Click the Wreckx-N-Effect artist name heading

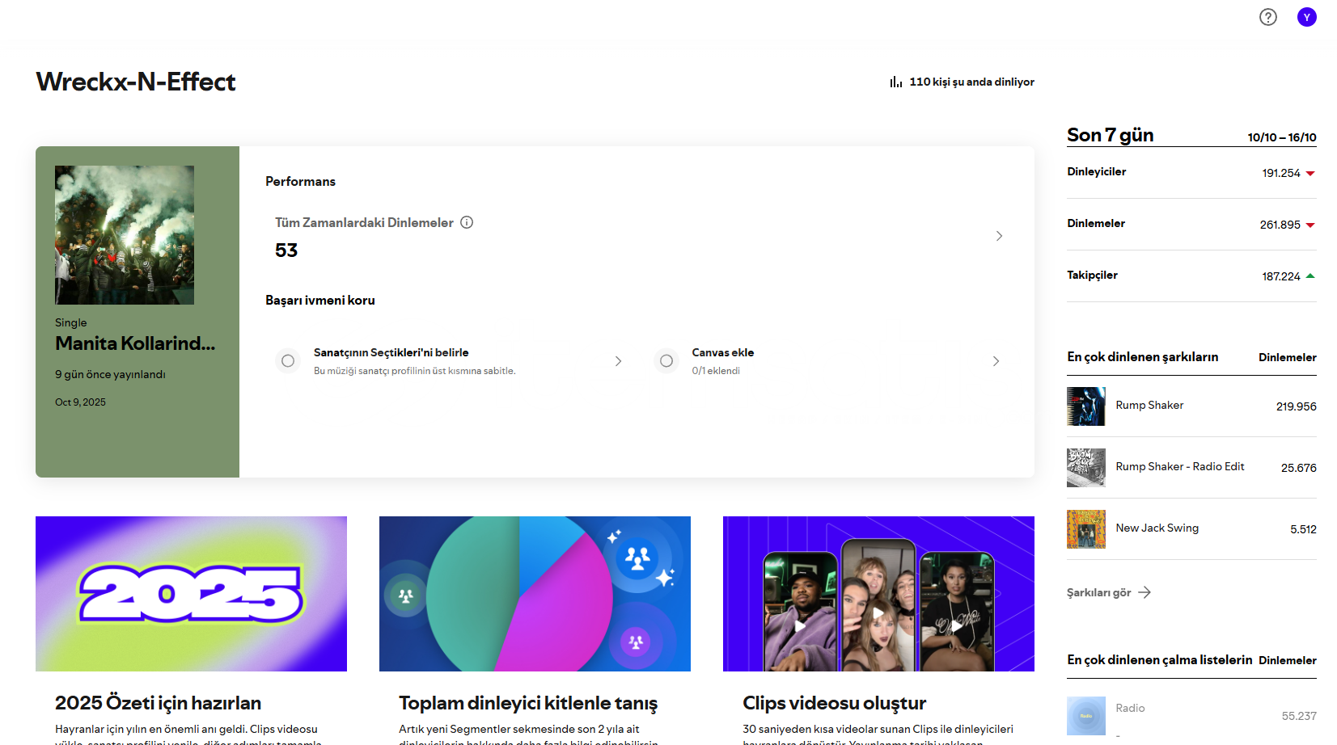[x=136, y=82]
